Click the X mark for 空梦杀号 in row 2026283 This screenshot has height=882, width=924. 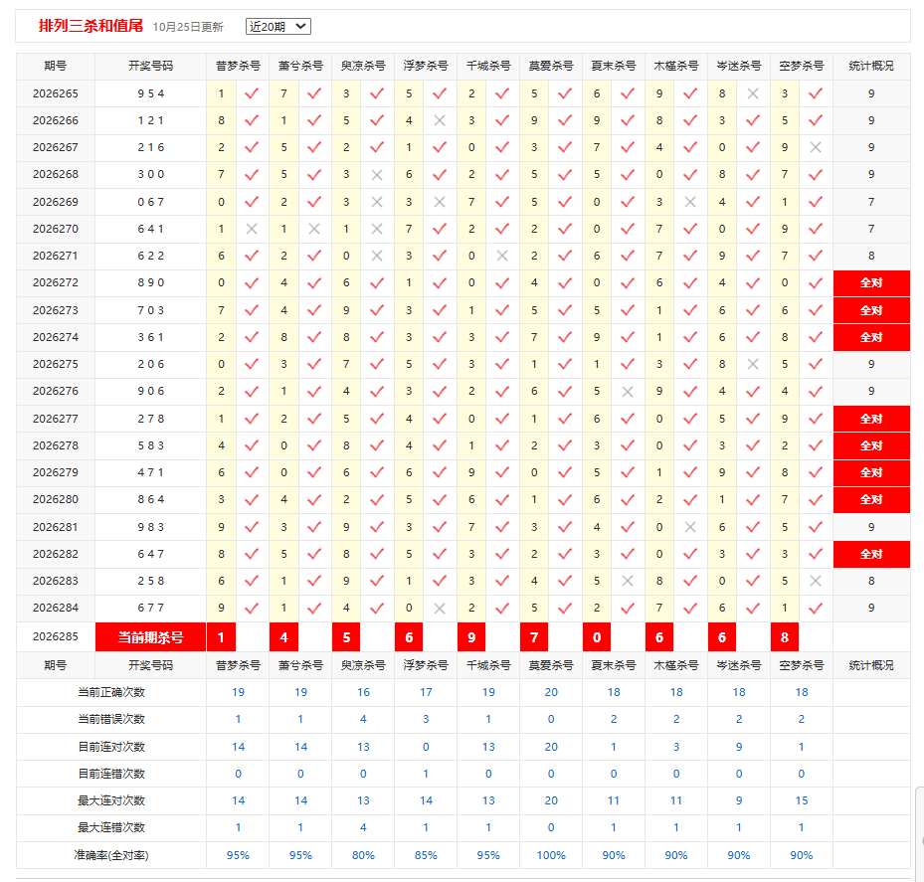click(816, 581)
